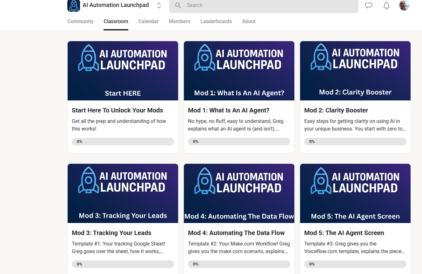This screenshot has width=422, height=274.
Task: Click the AI Automation Launchpad rocket logo
Action: [x=74, y=6]
